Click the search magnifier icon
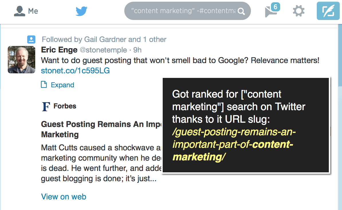342x210 pixels. [x=241, y=11]
